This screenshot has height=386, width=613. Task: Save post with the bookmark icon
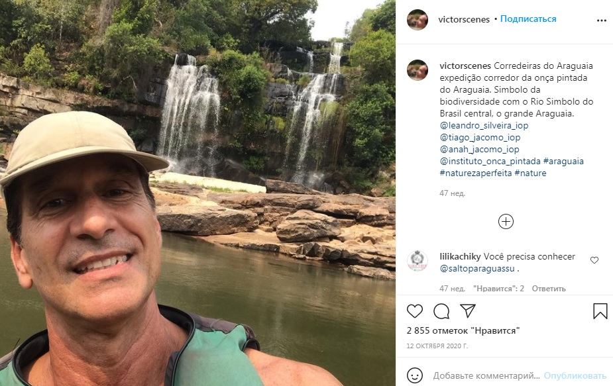[600, 311]
